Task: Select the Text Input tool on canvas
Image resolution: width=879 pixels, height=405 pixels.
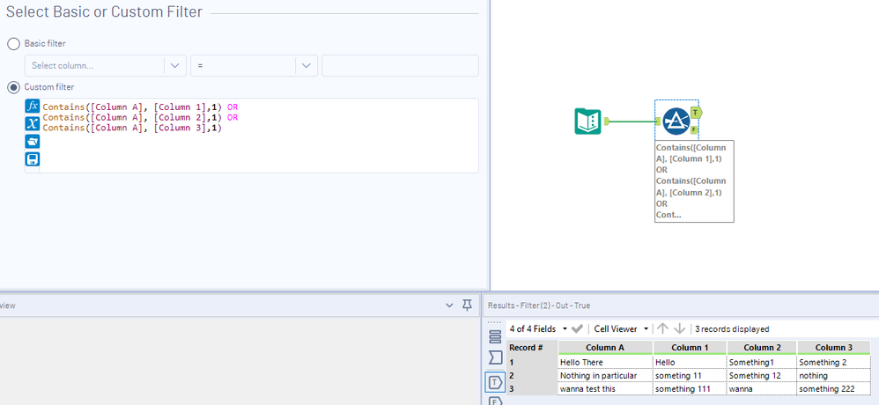Action: pyautogui.click(x=587, y=121)
